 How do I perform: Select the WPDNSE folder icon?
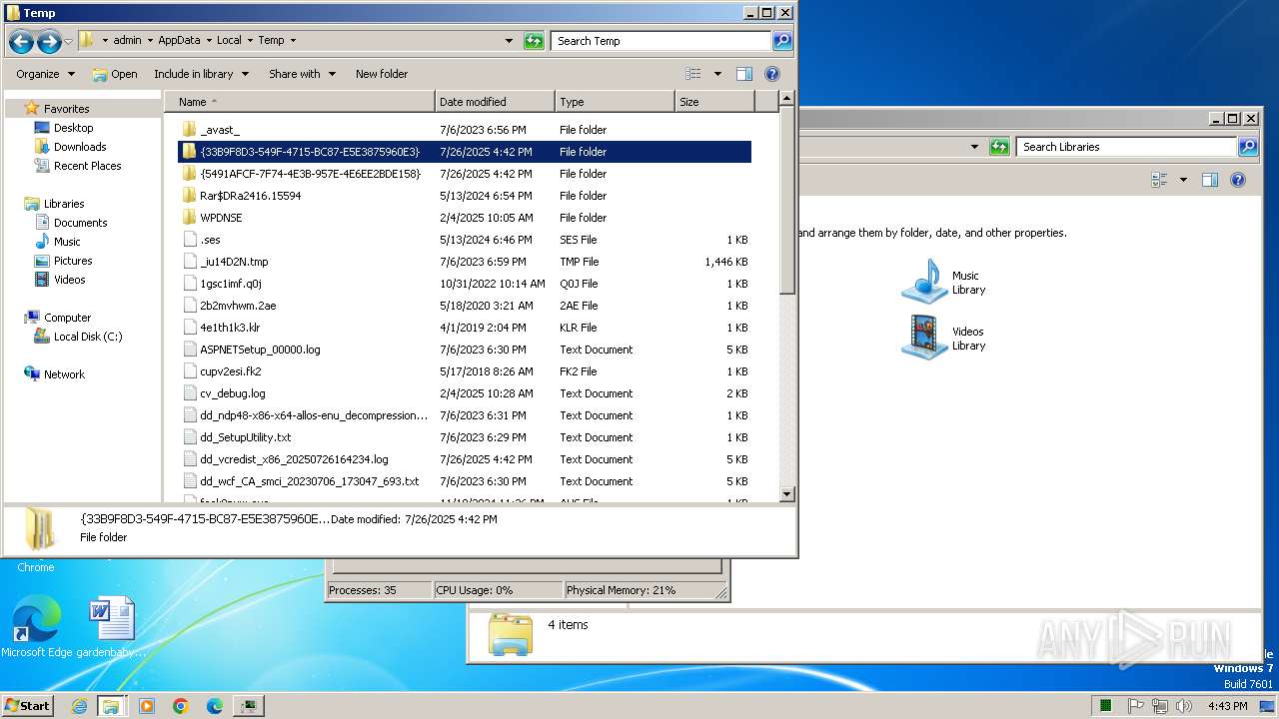190,218
